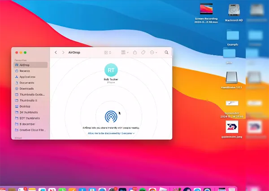The height and width of the screenshot is (191, 269).
Task: Open Thumbnails tt folder in sidebar
Action: pyautogui.click(x=30, y=100)
